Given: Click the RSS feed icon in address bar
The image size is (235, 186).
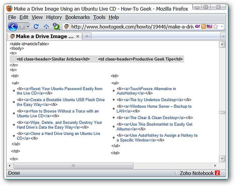Looking at the screenshot, I should point(203,26).
